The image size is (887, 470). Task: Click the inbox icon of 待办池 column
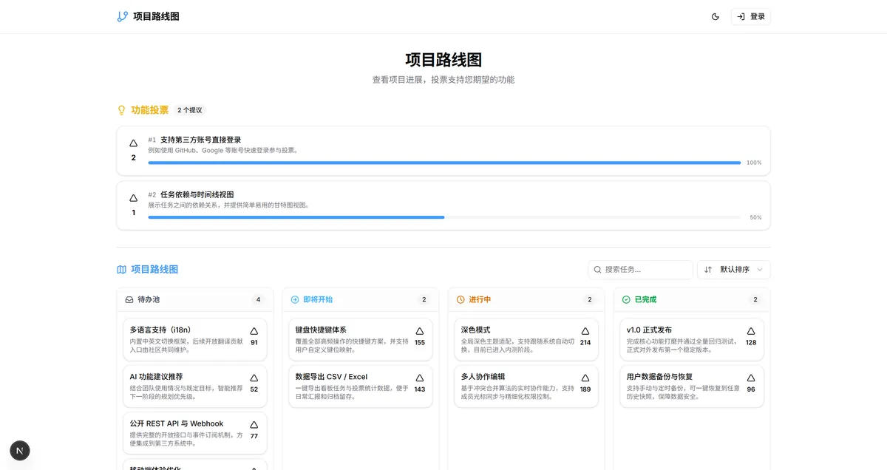click(x=129, y=299)
